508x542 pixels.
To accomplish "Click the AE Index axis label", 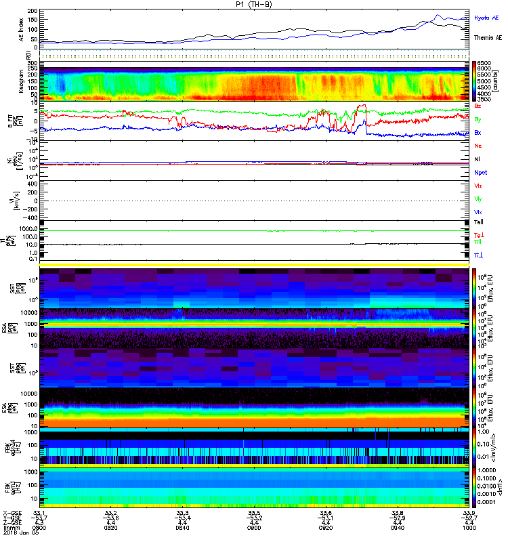I will point(21,30).
